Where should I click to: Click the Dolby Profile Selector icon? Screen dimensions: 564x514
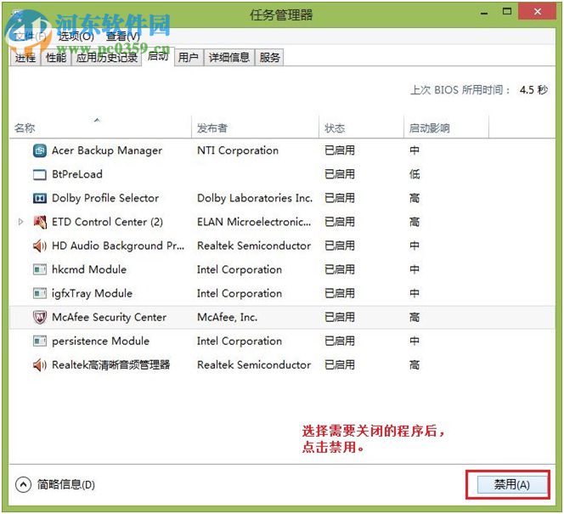coord(39,199)
